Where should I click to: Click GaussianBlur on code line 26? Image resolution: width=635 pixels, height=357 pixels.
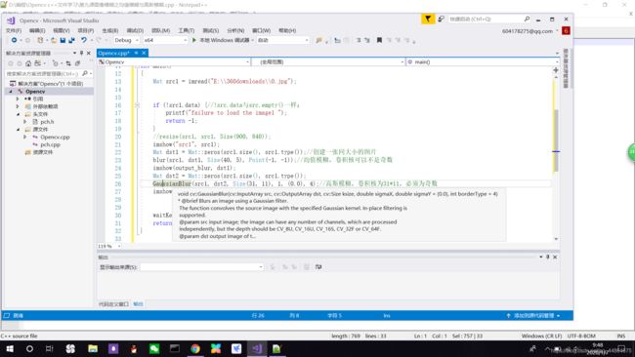(172, 183)
